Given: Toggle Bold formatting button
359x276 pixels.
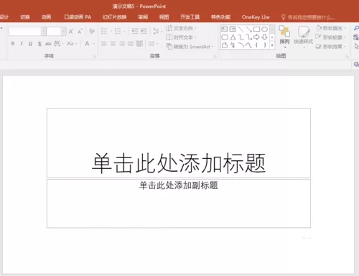Looking at the screenshot, I should [x=13, y=44].
